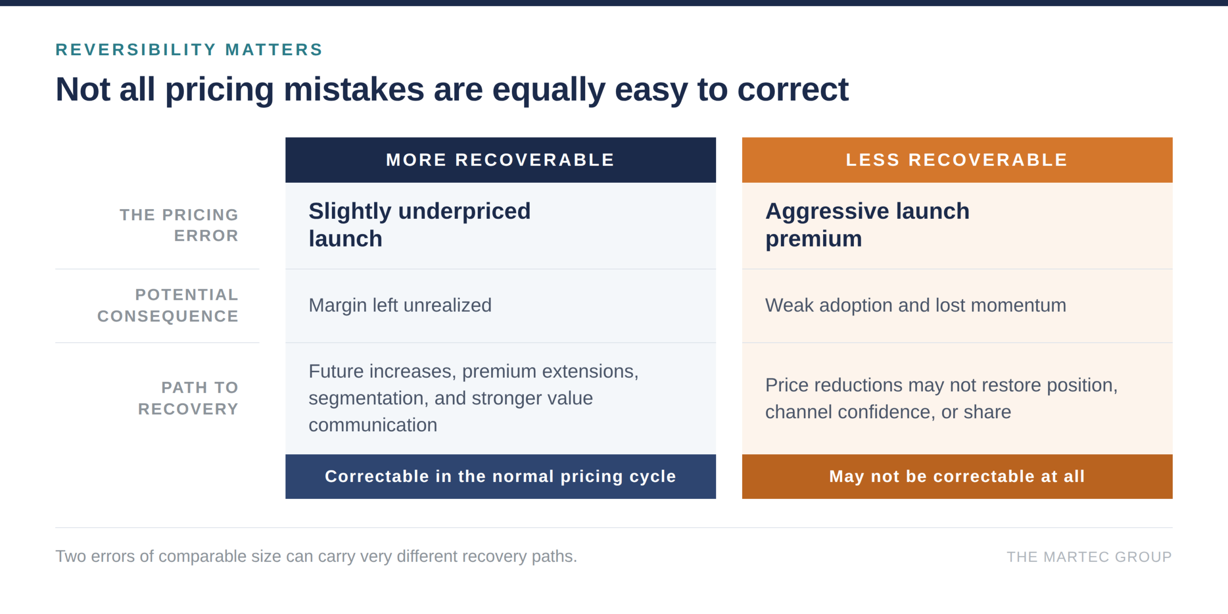Click THE PRICING ERROR row label
1228x614 pixels.
coord(179,225)
